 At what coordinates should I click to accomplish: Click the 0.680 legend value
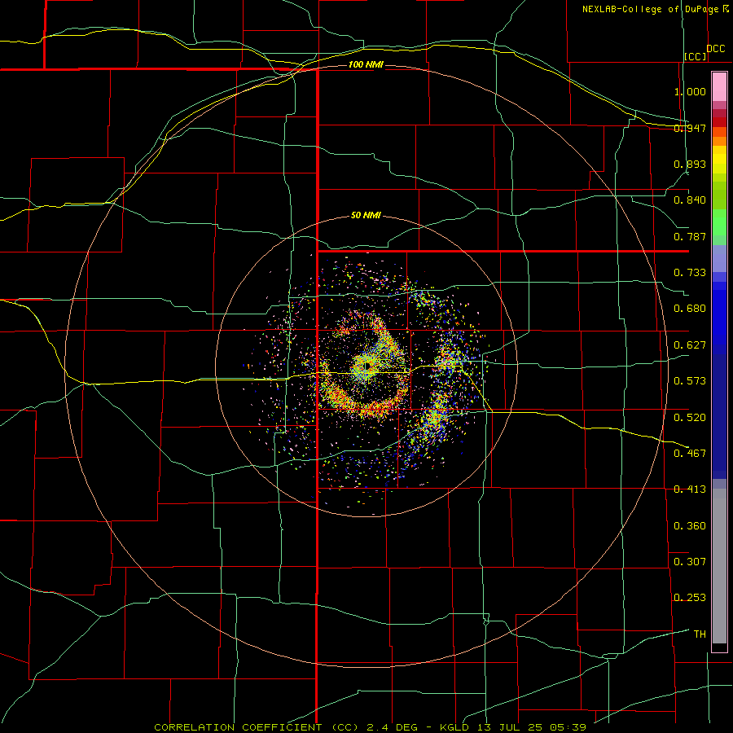pyautogui.click(x=690, y=309)
